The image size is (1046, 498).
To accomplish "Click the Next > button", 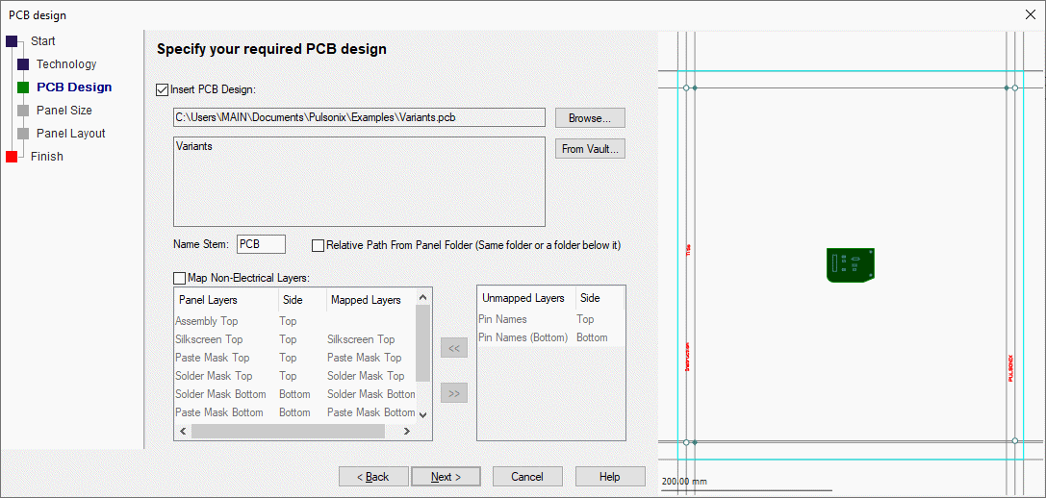I will 446,477.
